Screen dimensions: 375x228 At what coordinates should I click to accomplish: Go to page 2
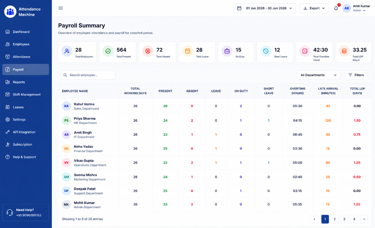335,219
